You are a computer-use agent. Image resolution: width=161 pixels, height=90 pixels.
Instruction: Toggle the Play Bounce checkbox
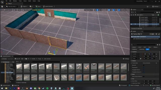click(144, 67)
